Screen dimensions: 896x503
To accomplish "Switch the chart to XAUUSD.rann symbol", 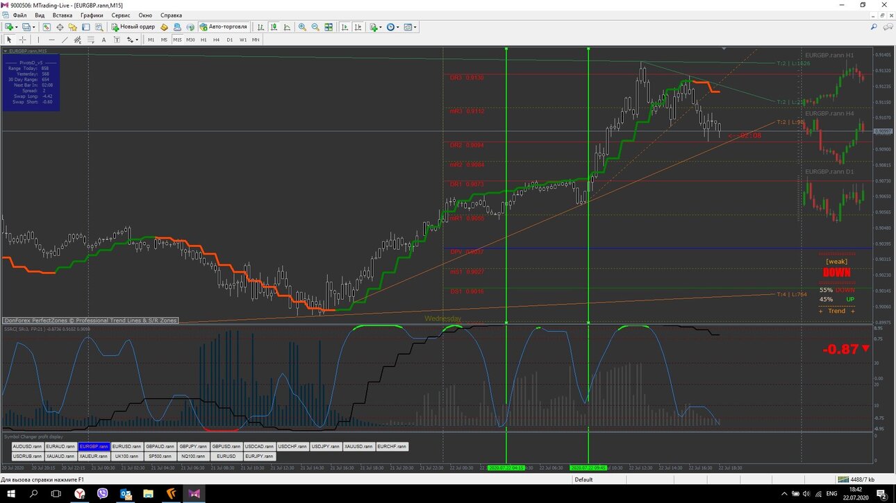I will pos(359,447).
